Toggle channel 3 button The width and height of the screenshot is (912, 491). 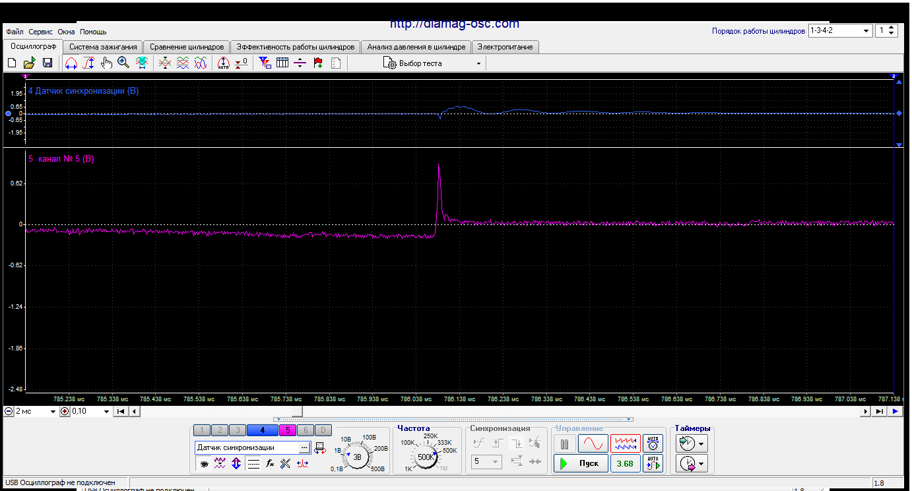(x=238, y=430)
